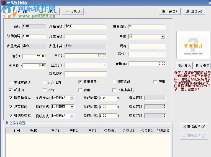Enable the 下传点菜机 checkbox
This screenshot has width=211, height=157.
(x=114, y=90)
